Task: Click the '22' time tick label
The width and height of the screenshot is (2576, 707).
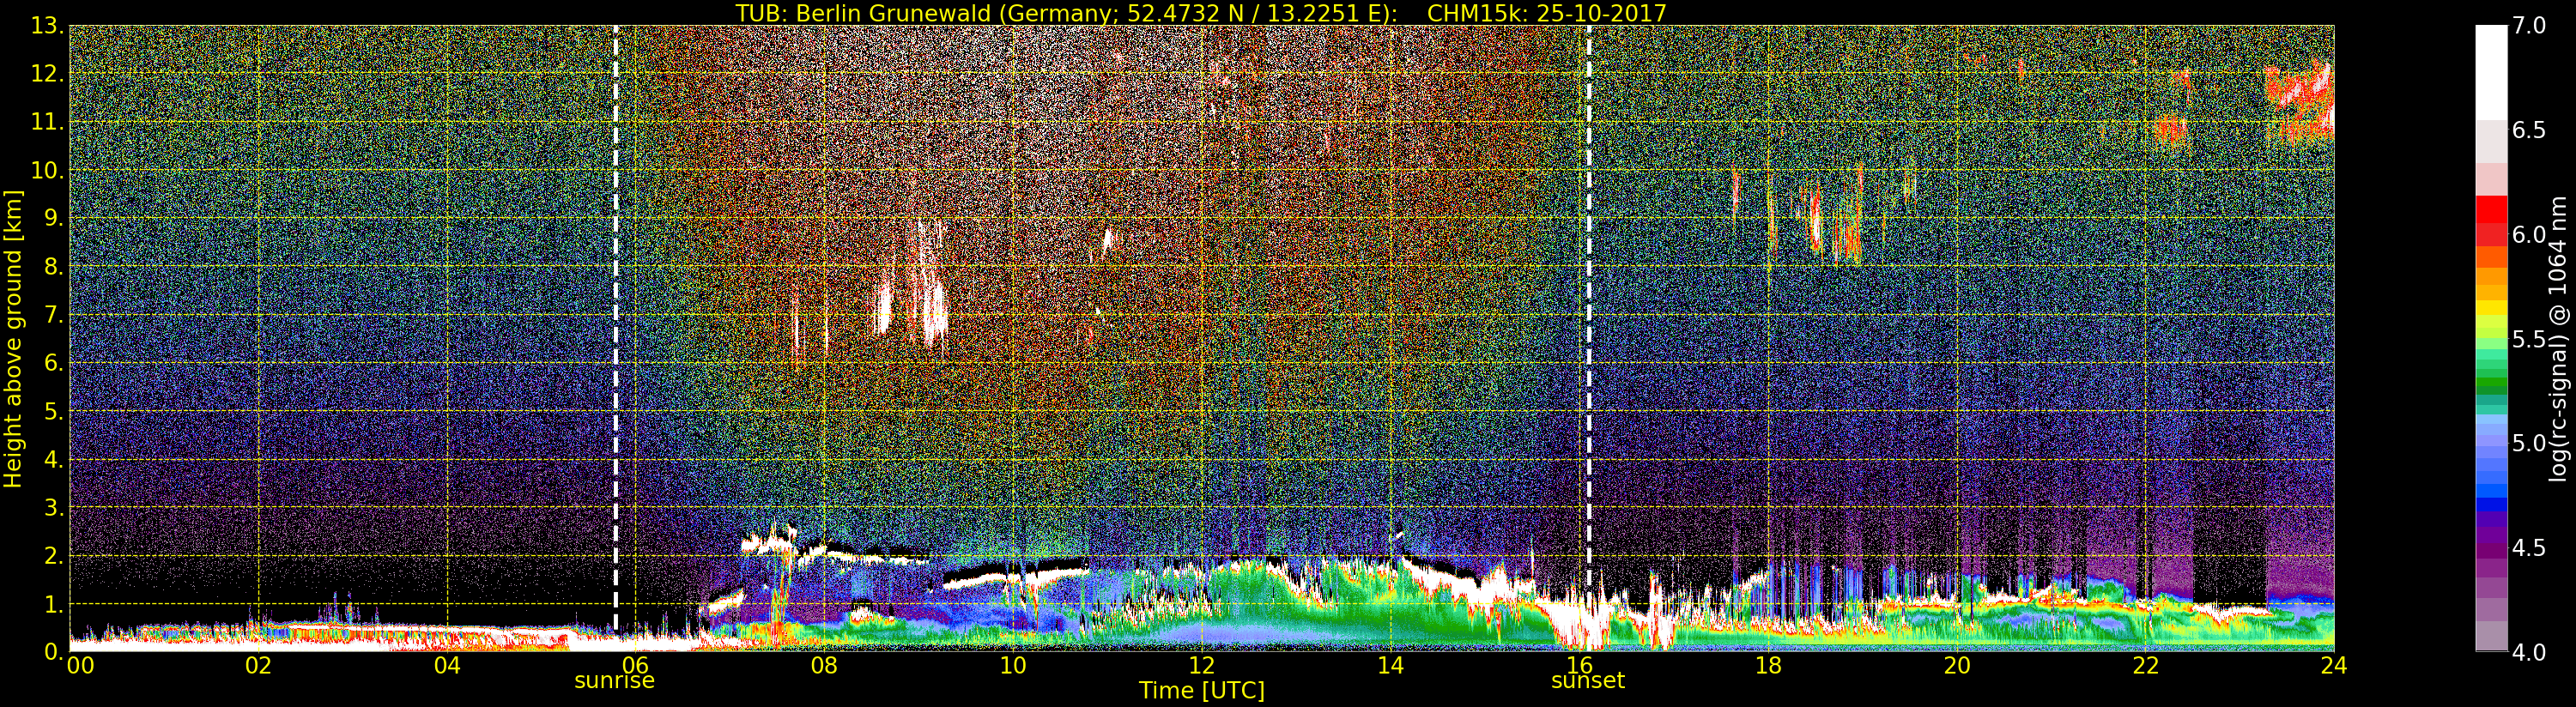Action: pos(2146,665)
